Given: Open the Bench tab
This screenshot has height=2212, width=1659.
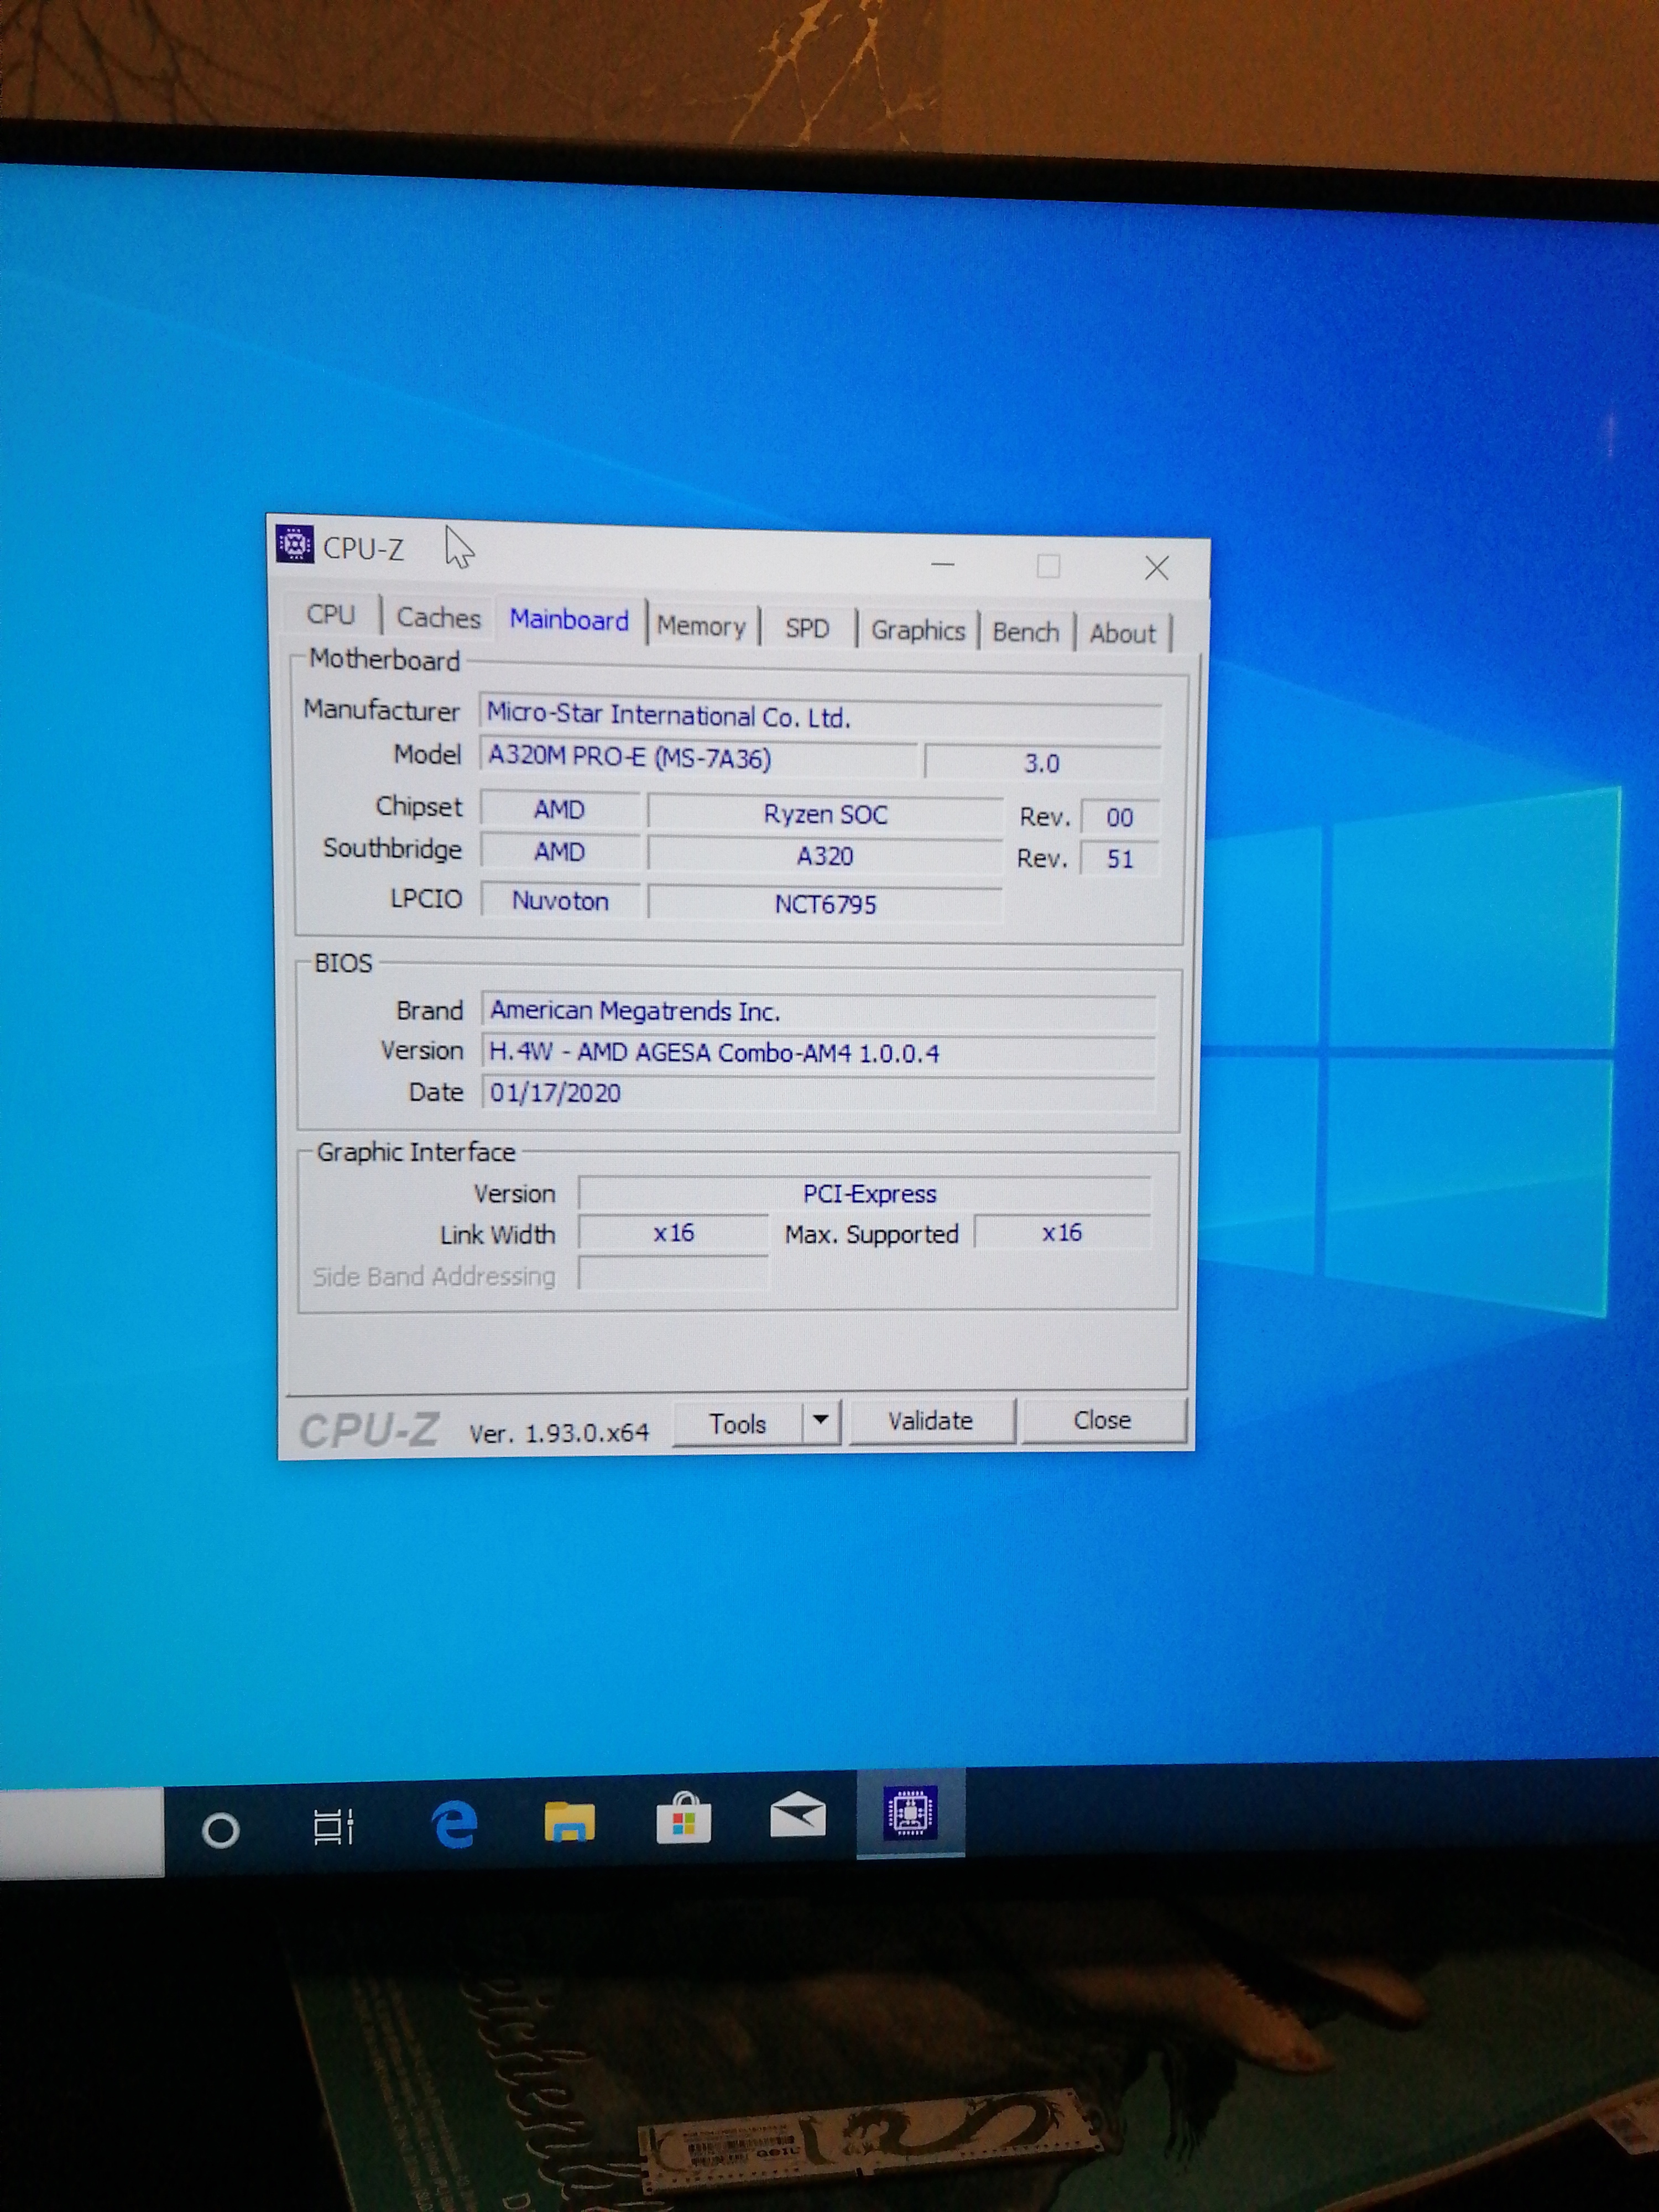Looking at the screenshot, I should pos(1025,632).
